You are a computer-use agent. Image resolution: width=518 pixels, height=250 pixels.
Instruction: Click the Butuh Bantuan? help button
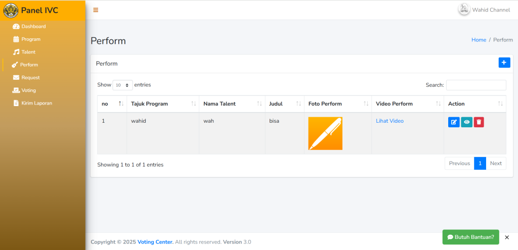click(x=470, y=237)
